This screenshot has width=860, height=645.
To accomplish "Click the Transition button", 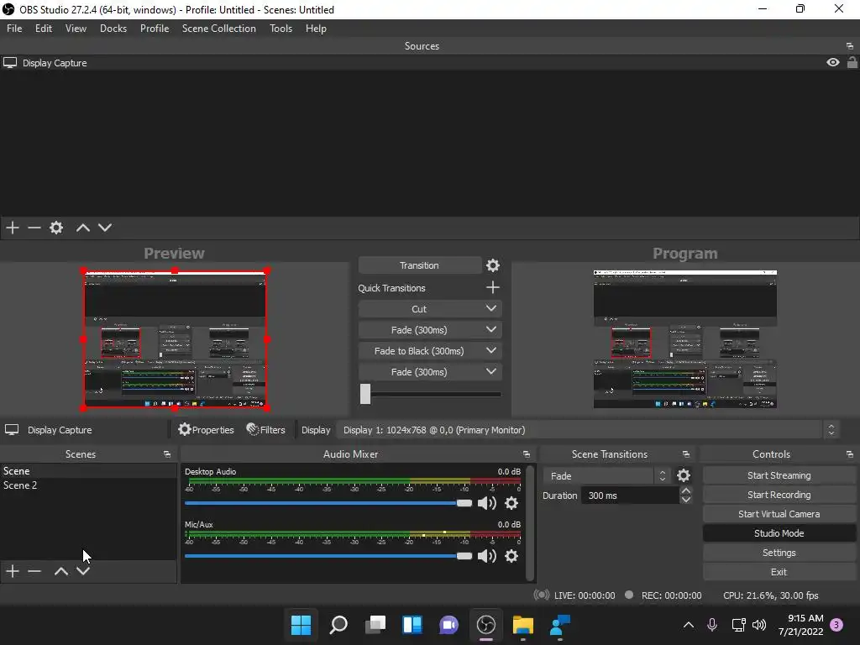I will (x=419, y=265).
